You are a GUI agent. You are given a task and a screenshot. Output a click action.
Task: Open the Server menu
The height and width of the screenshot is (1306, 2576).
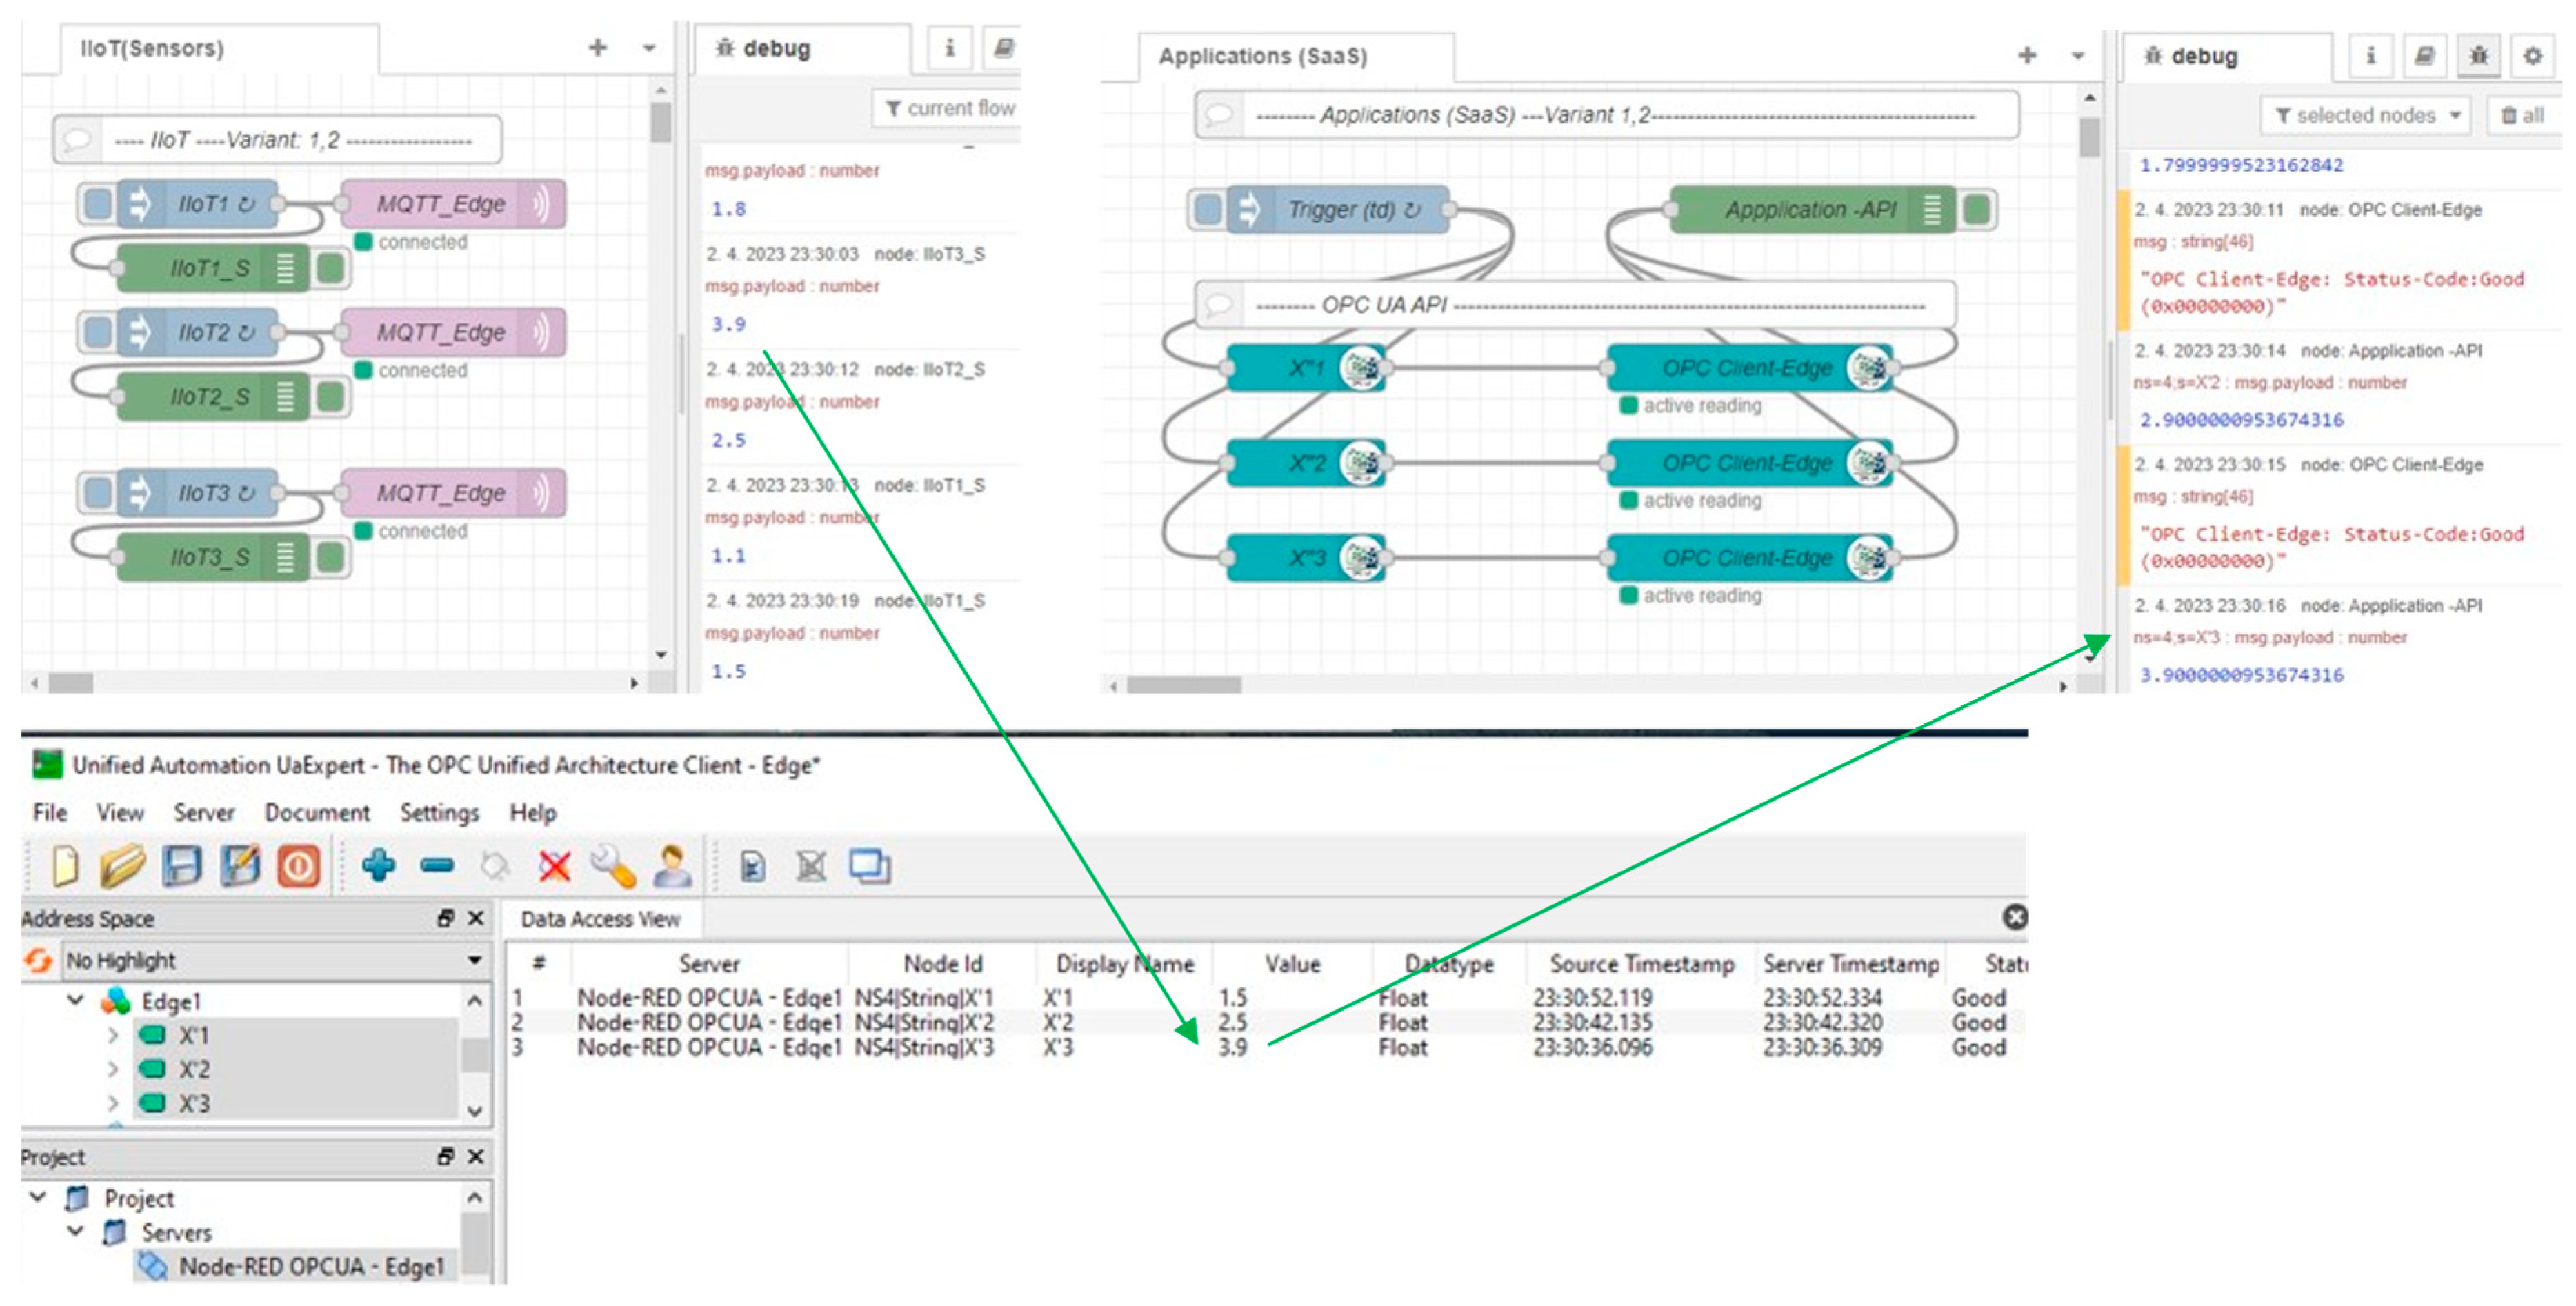203,812
